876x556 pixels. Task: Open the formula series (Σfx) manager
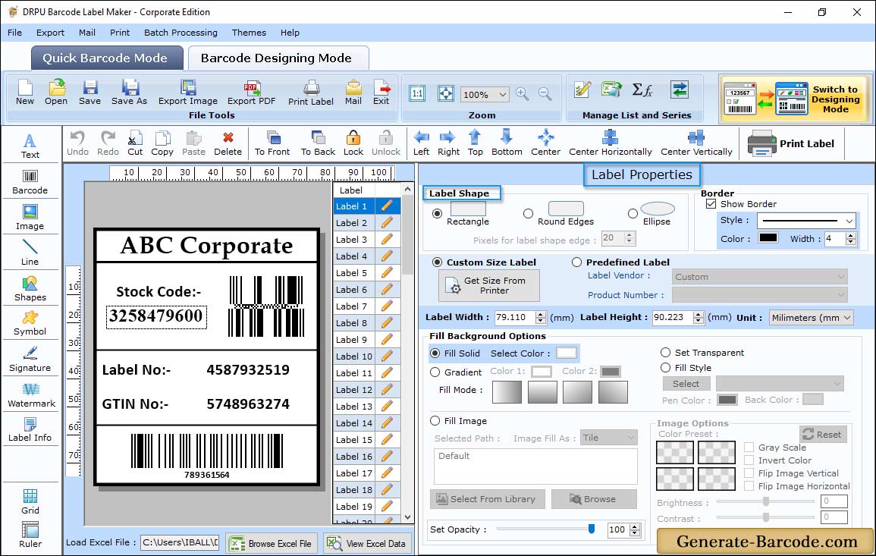pos(642,90)
